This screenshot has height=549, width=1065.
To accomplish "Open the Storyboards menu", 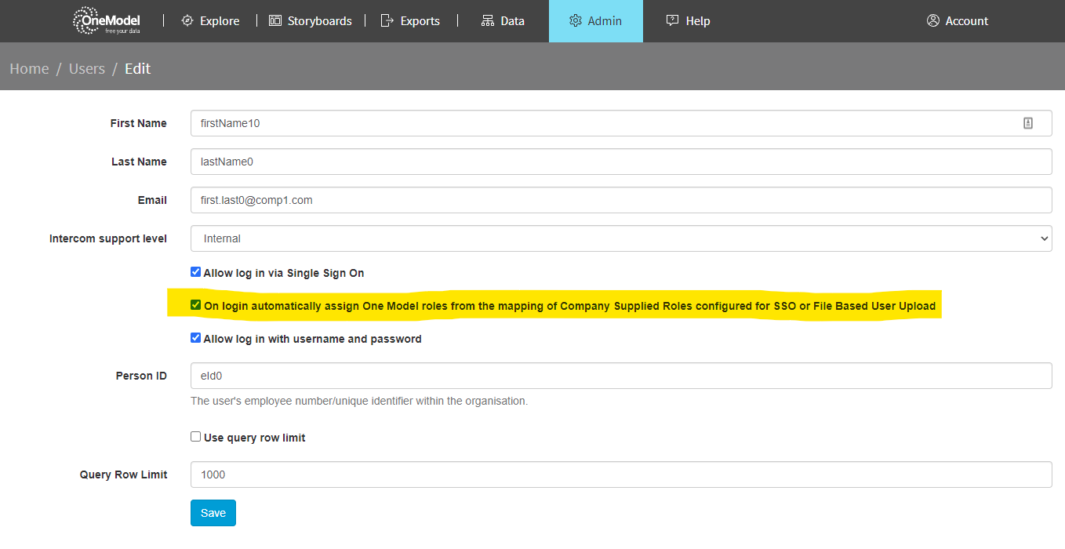I will (x=311, y=21).
